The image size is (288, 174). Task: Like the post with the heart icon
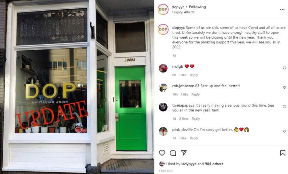162,153
